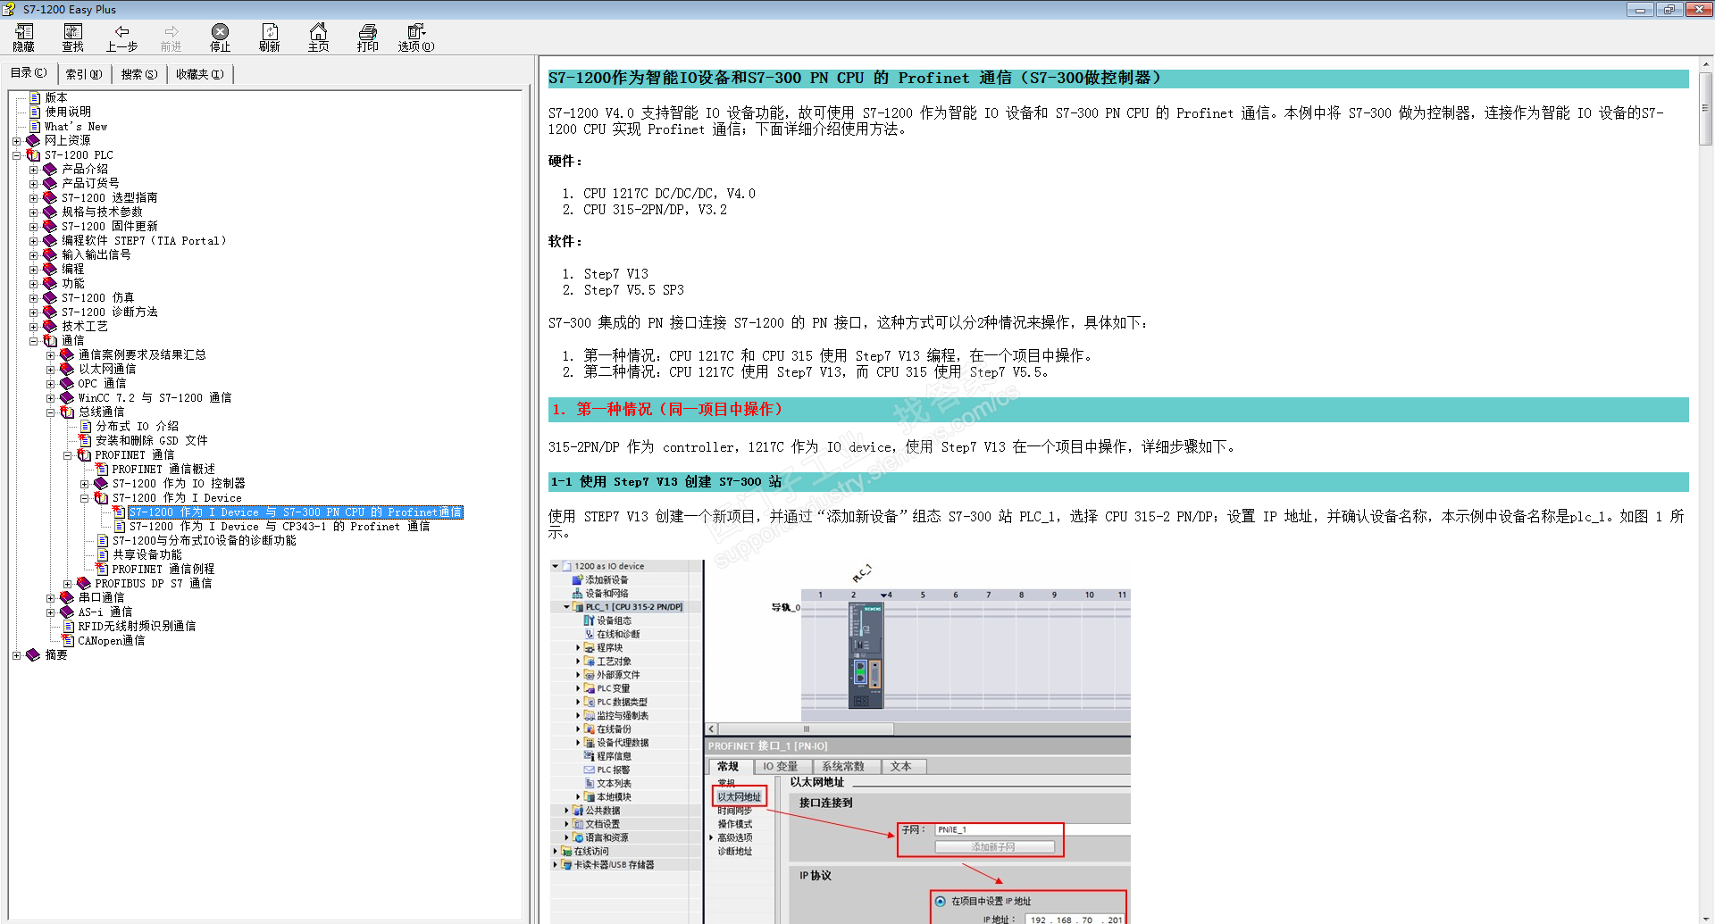Collapse the 总线通信 tree node
Screen dimensions: 1715x924
51,412
